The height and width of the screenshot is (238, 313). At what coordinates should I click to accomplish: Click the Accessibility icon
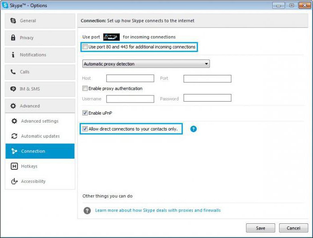[14, 181]
